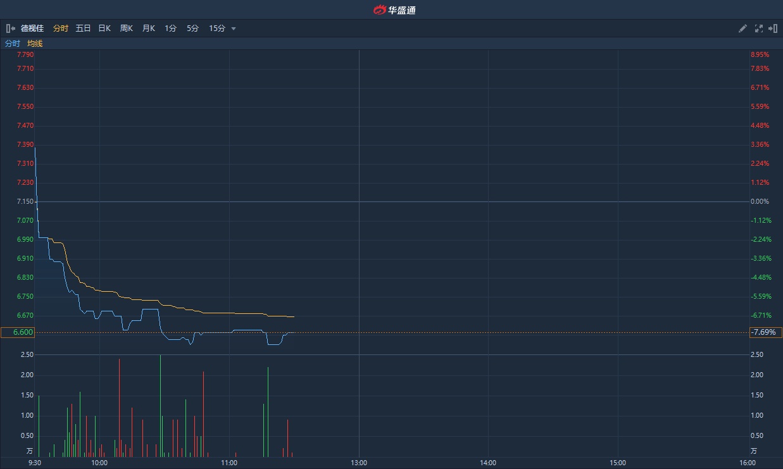Select the 1分 one-minute chart
The height and width of the screenshot is (469, 783).
coord(170,28)
